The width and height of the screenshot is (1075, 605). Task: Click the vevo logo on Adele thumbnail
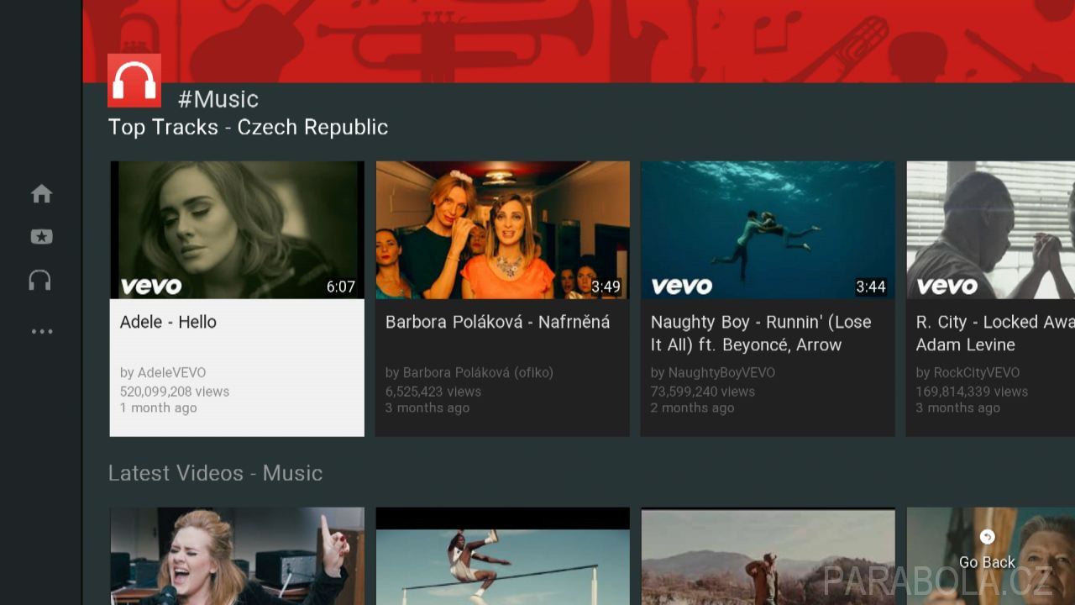point(151,287)
